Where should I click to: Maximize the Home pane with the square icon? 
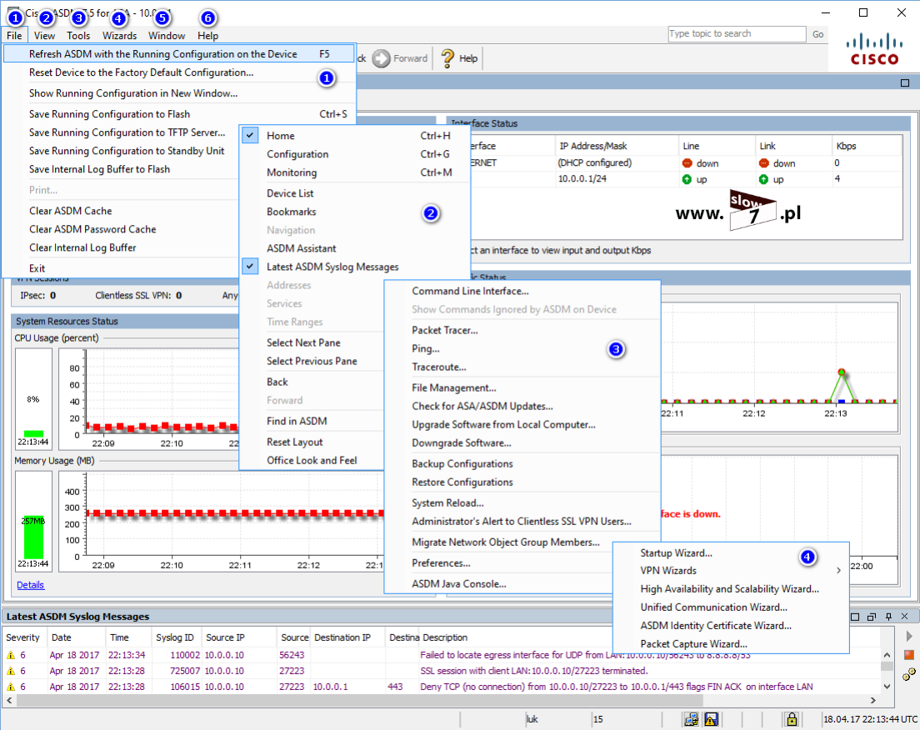[905, 82]
